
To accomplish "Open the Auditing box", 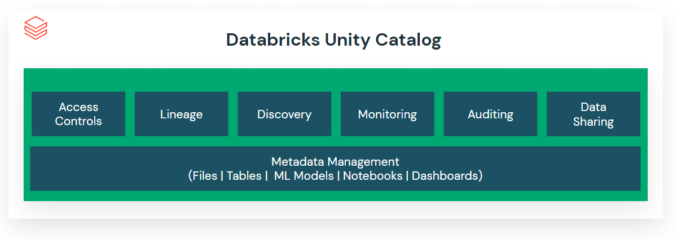I will [490, 114].
